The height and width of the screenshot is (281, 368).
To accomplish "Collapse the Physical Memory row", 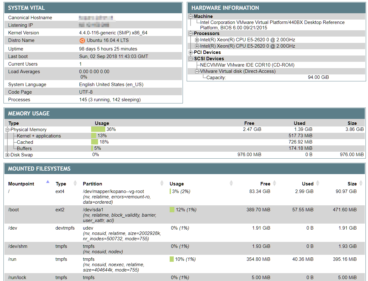I will coord(8,130).
